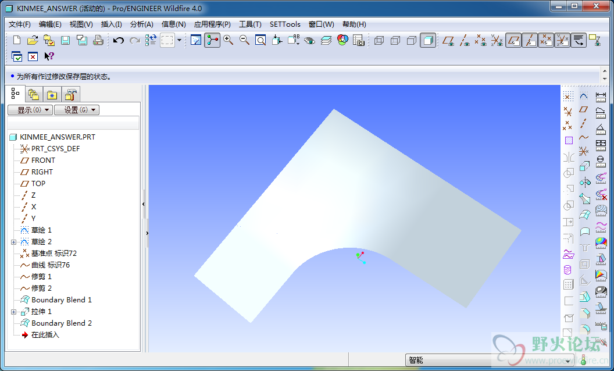The image size is (614, 371).
Task: Open the 设置 dropdown in model tree
Action: [77, 110]
